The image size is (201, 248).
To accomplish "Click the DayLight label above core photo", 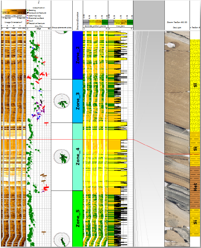I will 177,28.
